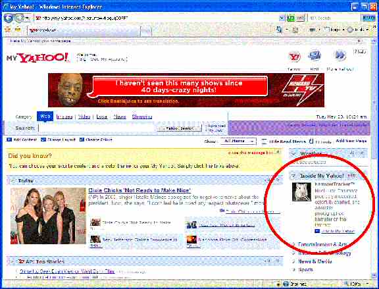Open a new blank browser tab
This screenshot has height=289, width=379.
[146, 31]
